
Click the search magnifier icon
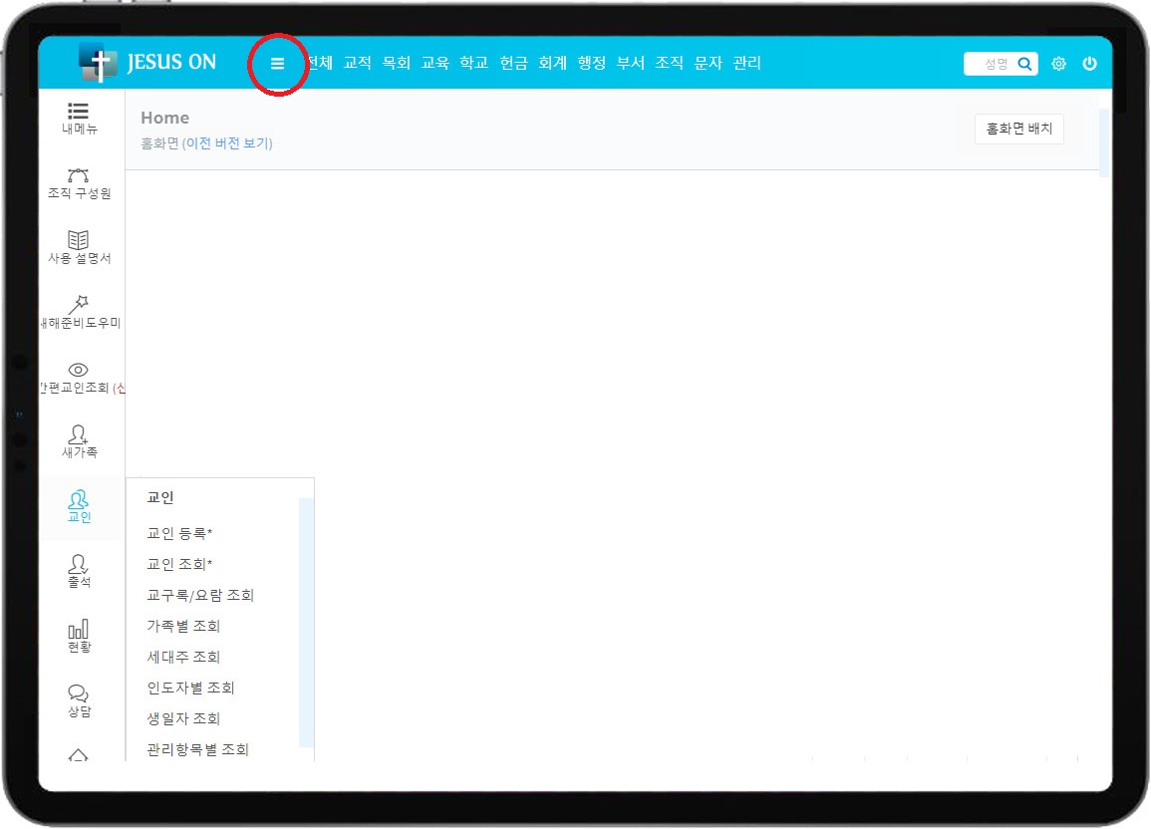pyautogui.click(x=1024, y=64)
